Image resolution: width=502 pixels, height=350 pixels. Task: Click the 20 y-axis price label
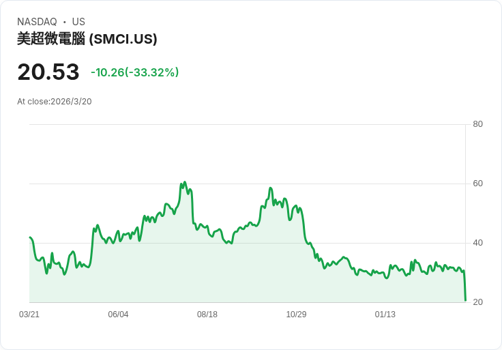[478, 302]
